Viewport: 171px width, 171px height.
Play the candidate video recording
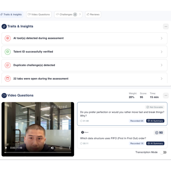pos(6,148)
